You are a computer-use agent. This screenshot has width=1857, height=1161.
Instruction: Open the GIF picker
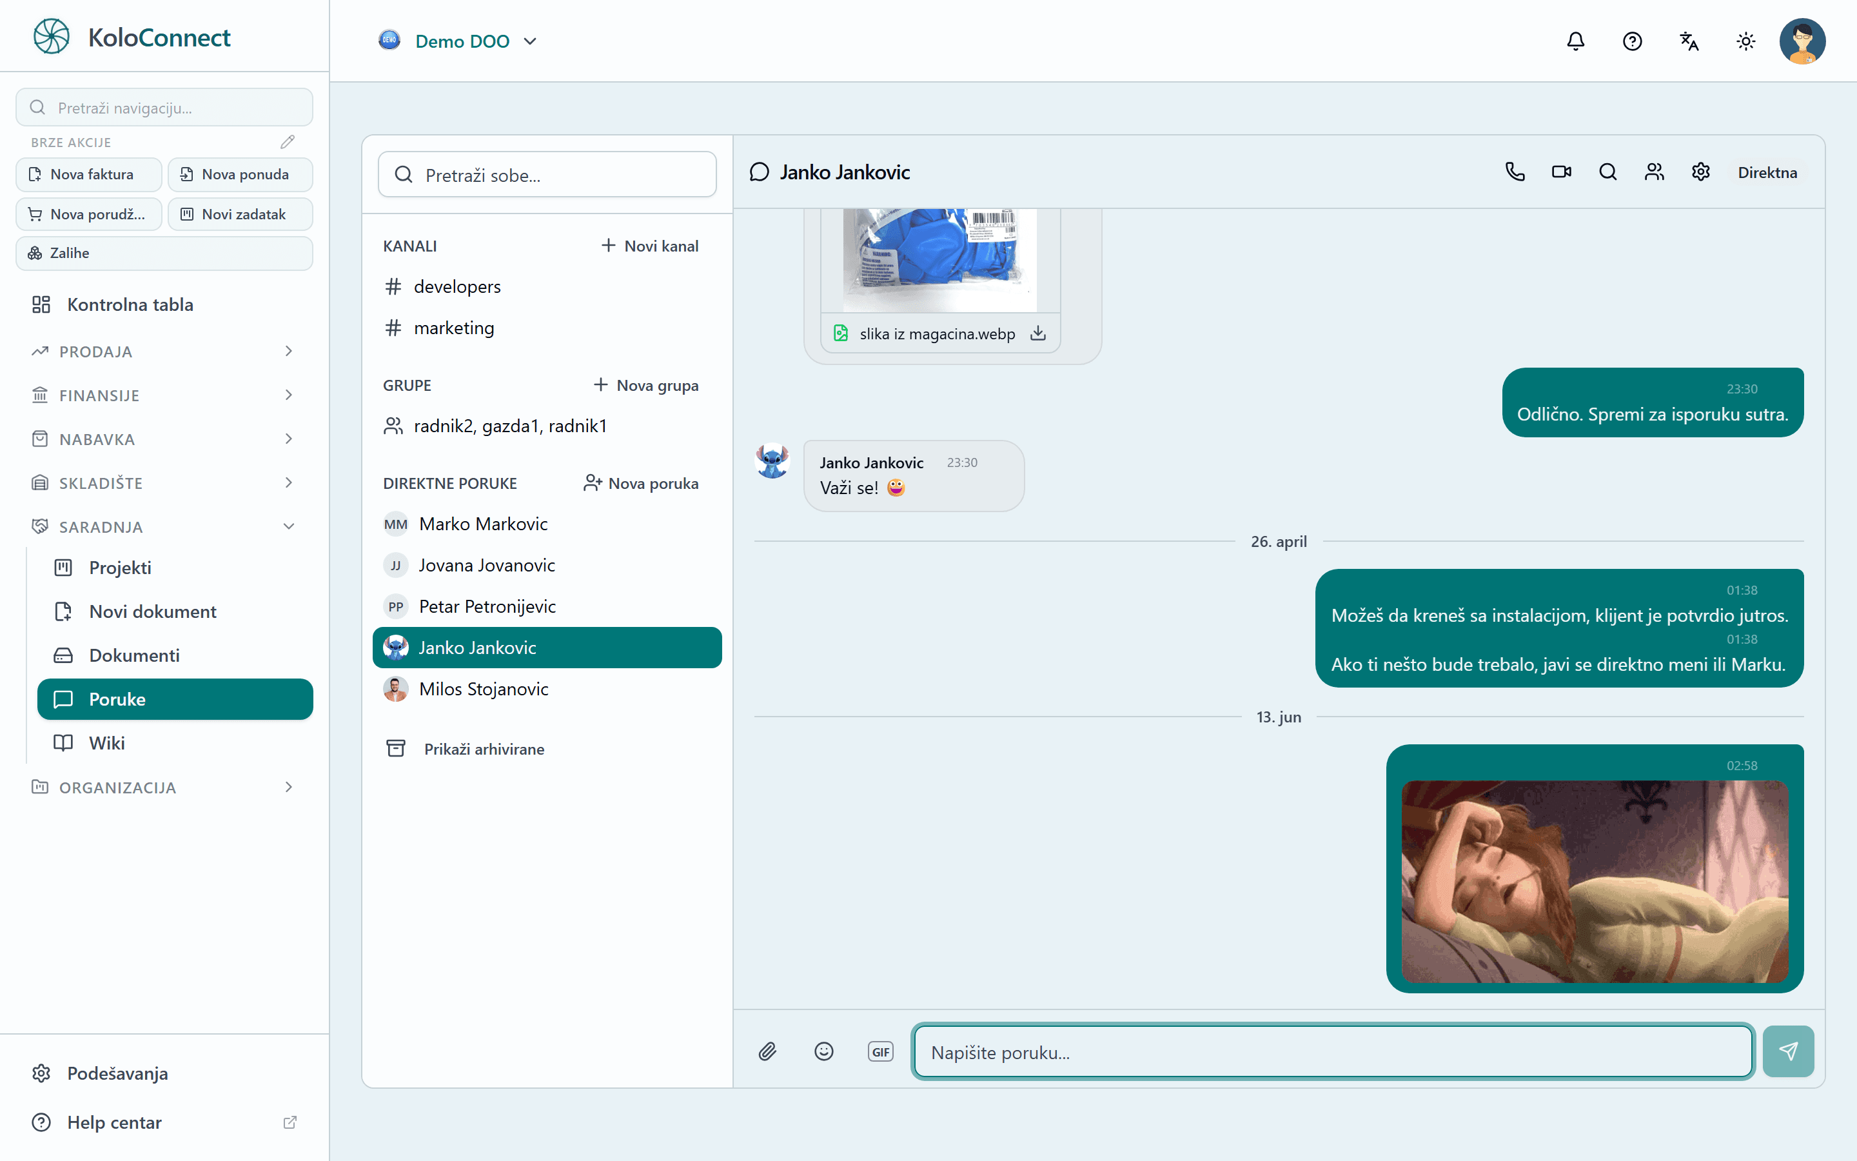pos(880,1051)
